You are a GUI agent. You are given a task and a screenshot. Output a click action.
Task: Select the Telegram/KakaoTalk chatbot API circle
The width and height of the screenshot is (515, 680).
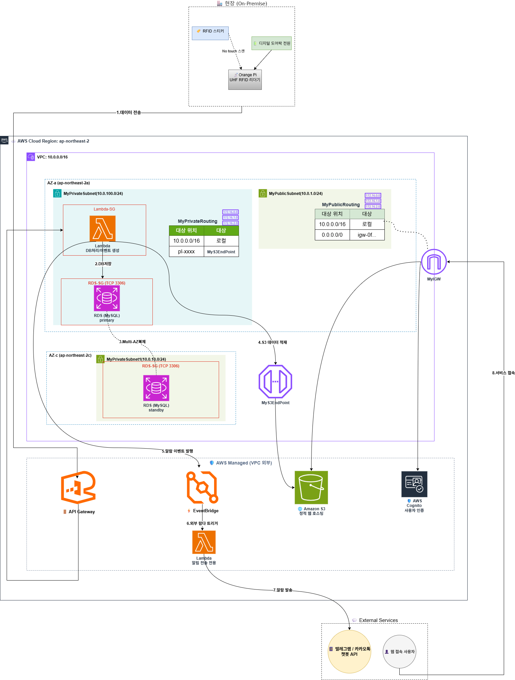click(349, 651)
